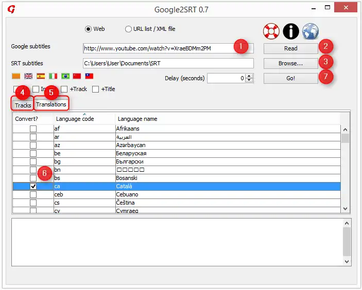Click the SRT subtitles path field
This screenshot has height=290, width=362.
pyautogui.click(x=168, y=63)
